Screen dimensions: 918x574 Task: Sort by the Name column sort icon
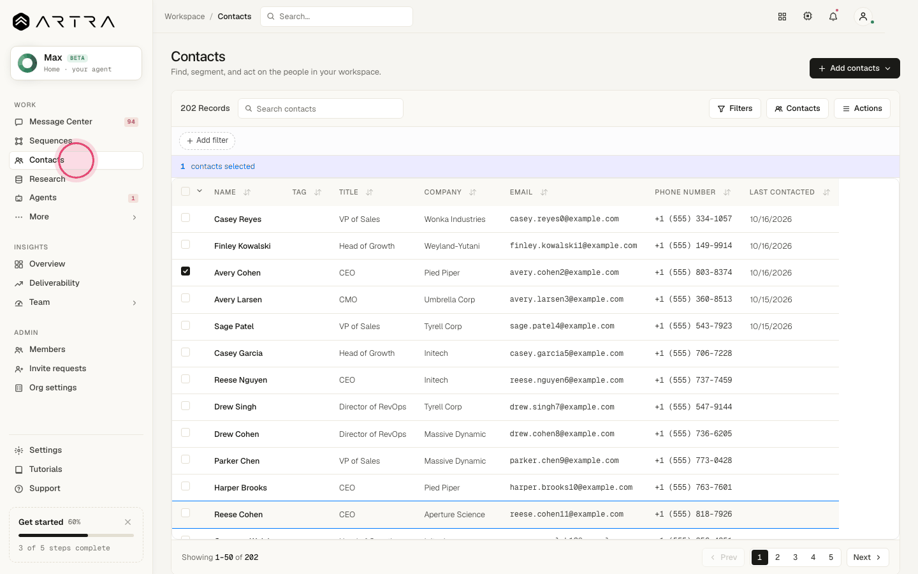coord(247,193)
